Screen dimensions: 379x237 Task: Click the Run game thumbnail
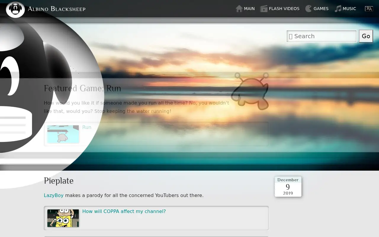coord(63,134)
